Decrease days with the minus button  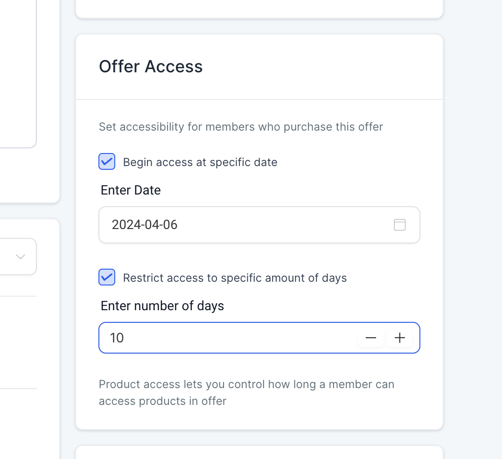[x=371, y=338]
